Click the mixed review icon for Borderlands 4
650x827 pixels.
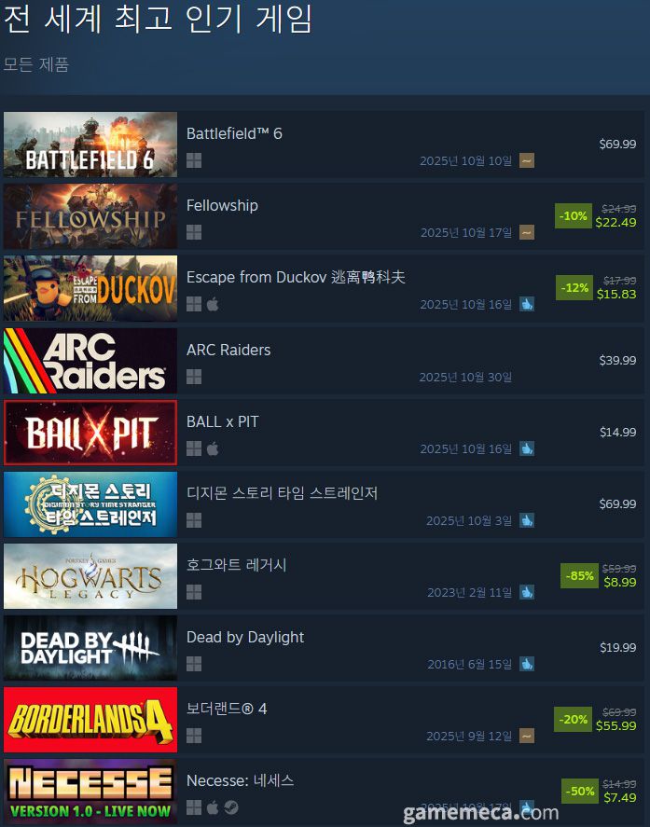(527, 736)
